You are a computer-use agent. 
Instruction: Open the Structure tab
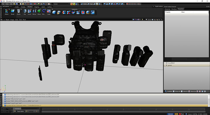pyautogui.click(x=174, y=9)
